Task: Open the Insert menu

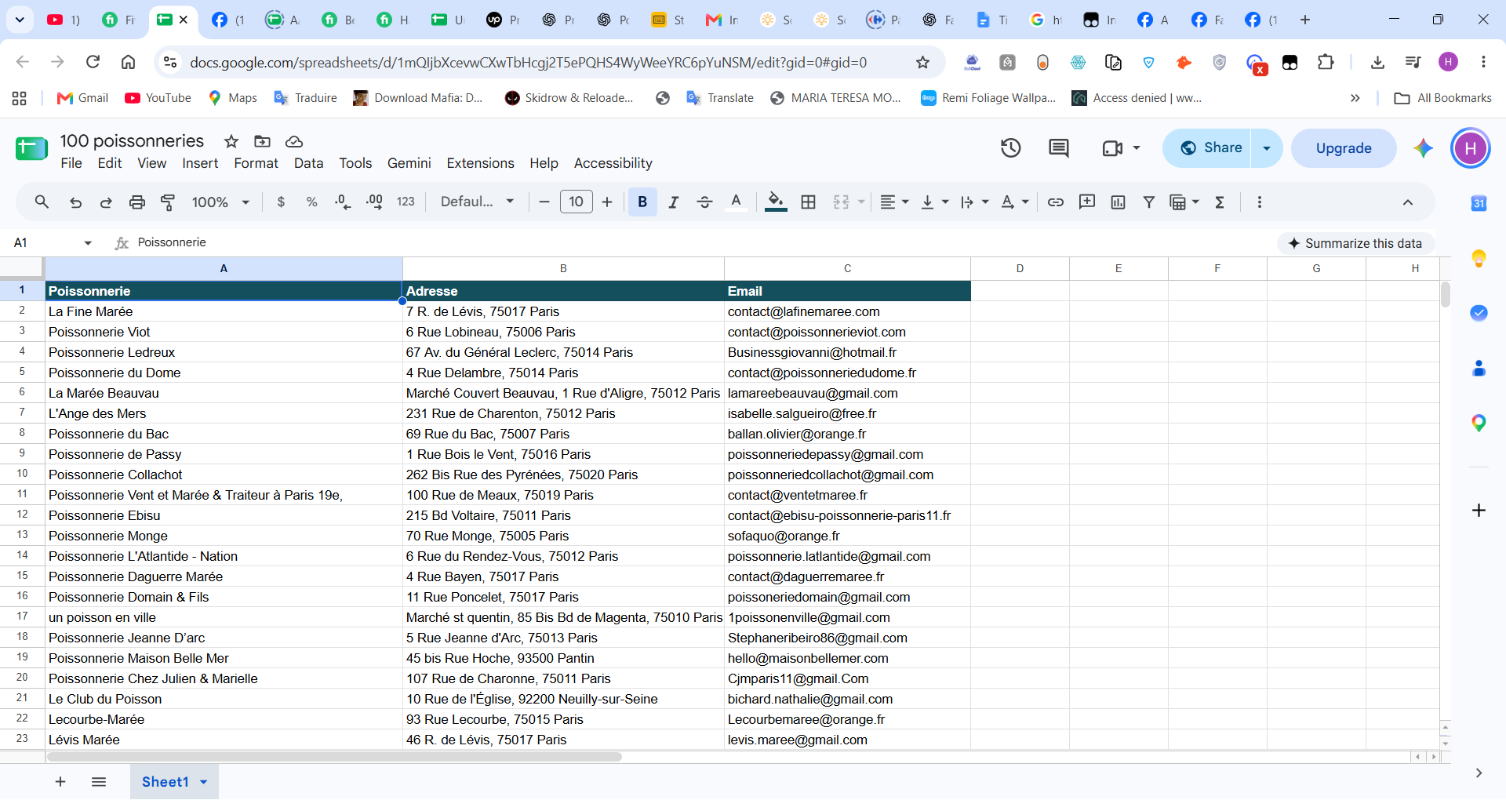Action: 200,163
